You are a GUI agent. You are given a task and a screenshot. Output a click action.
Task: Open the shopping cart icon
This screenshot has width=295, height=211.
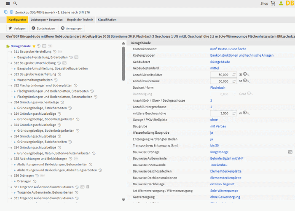coord(273,3)
